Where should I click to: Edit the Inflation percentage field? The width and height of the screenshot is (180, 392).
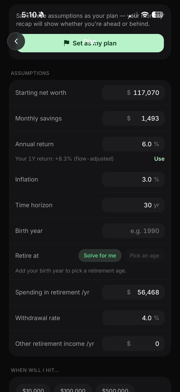pos(133,179)
